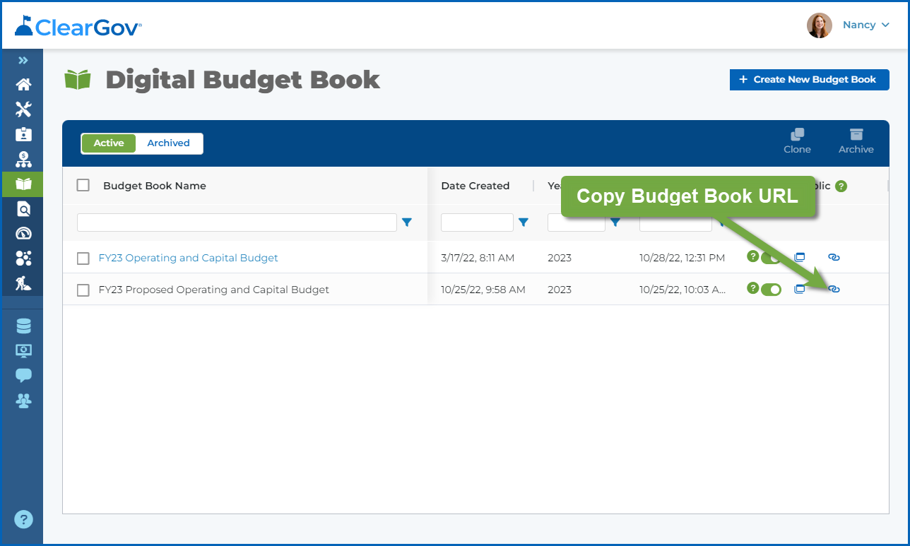
Task: Check the FY23 Proposed Operating and Capital Budget checkbox
Action: (83, 290)
